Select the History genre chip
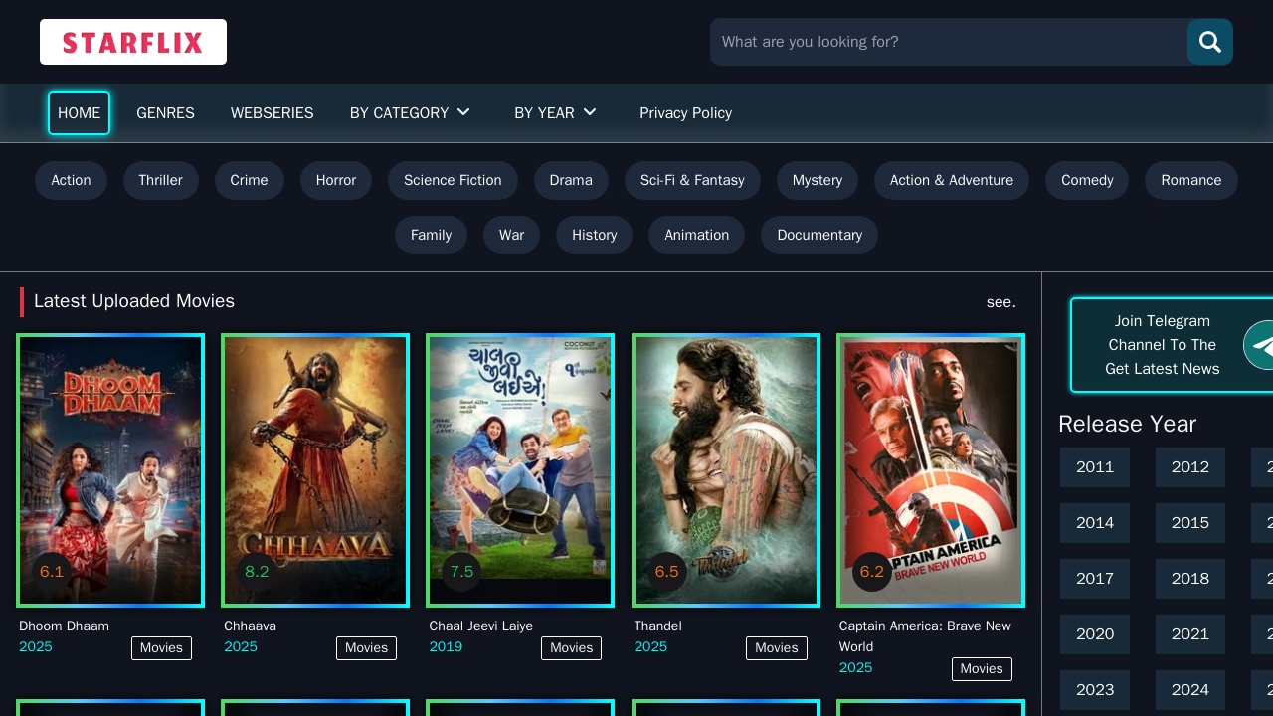 595,235
